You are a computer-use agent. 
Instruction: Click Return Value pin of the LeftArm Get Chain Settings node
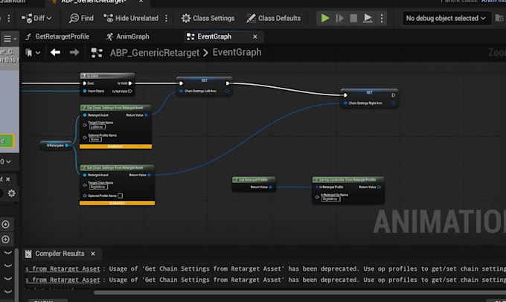click(x=146, y=115)
